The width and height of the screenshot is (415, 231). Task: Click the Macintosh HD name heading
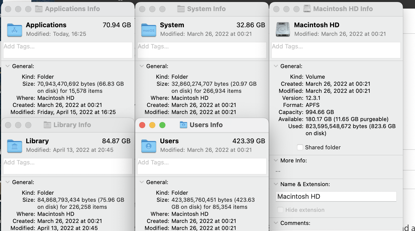(317, 25)
